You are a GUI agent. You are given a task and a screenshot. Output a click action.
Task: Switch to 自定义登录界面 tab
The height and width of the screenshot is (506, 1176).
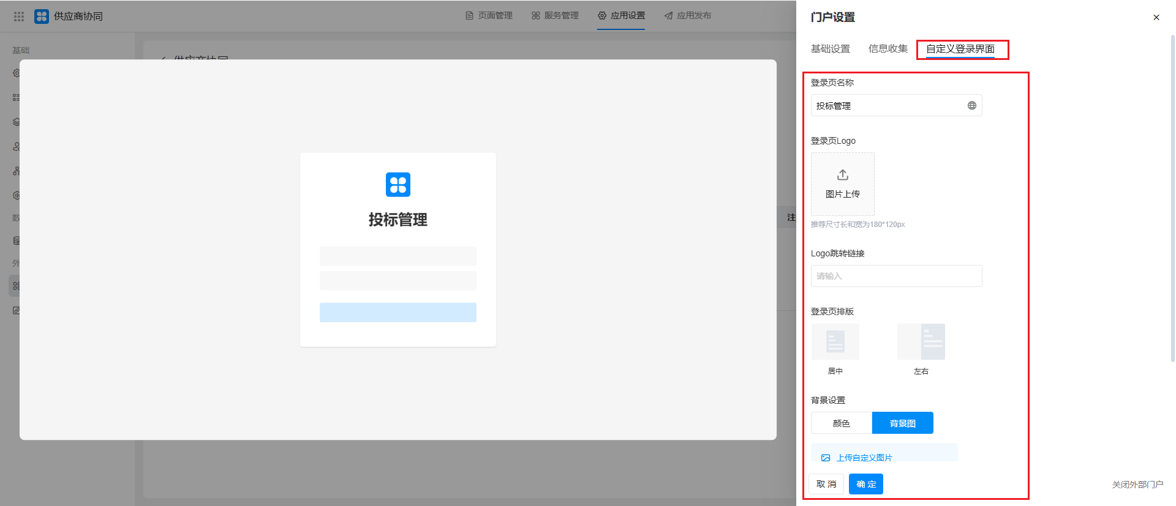coord(960,49)
